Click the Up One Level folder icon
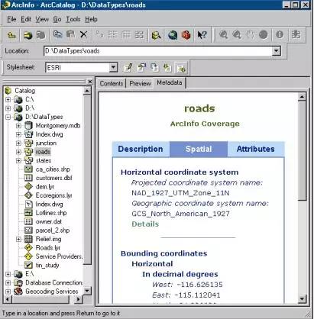Image resolution: width=314 pixels, height=319 pixels. 11,35
